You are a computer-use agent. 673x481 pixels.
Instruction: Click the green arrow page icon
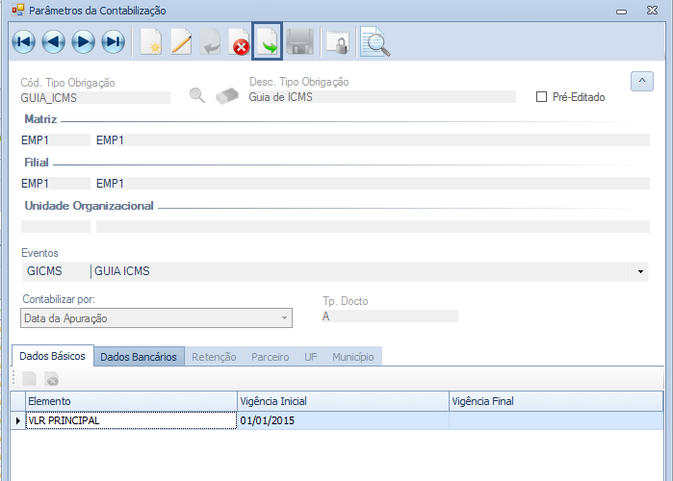(267, 41)
